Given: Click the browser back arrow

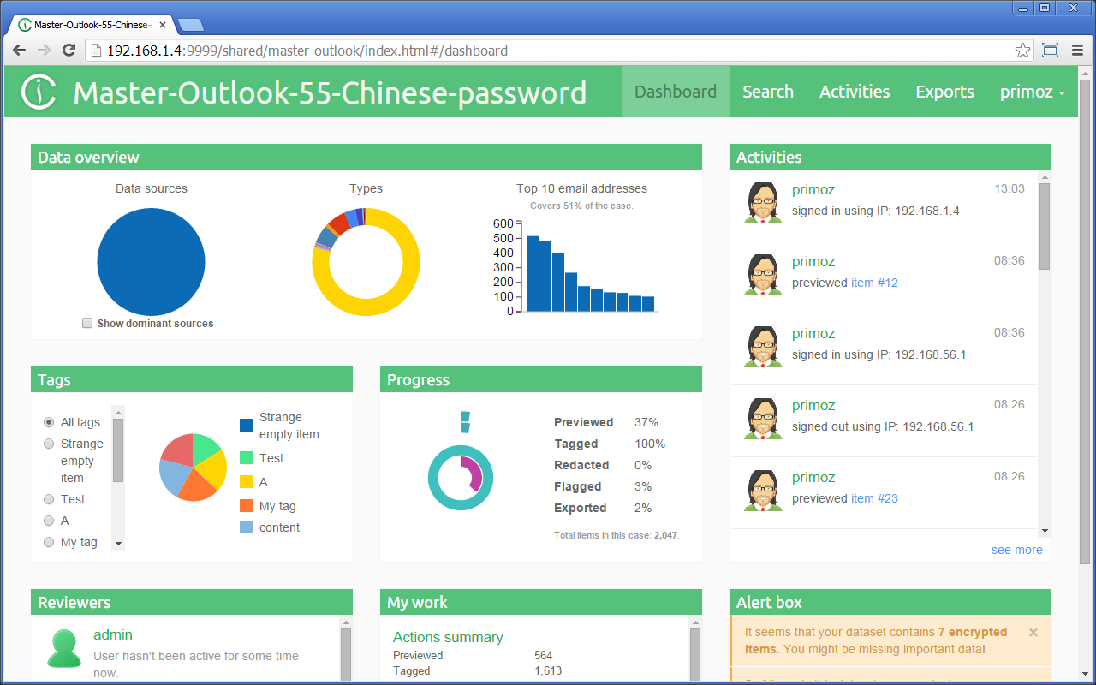Looking at the screenshot, I should [20, 51].
